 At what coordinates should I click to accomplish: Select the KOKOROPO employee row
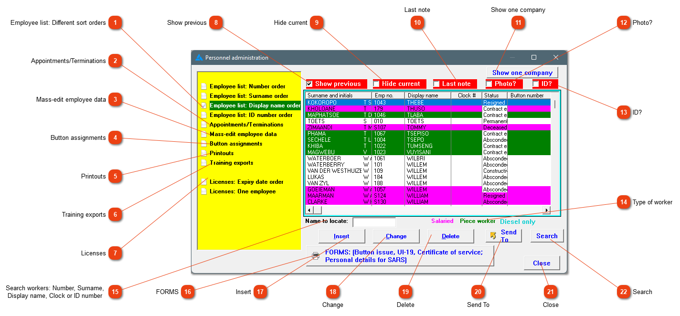click(428, 103)
